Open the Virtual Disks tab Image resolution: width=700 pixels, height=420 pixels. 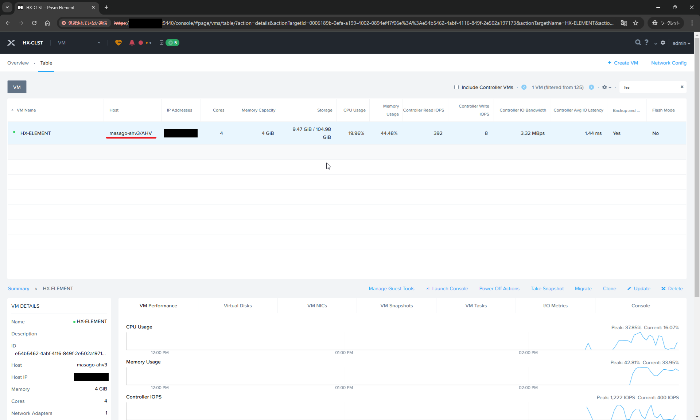click(238, 306)
